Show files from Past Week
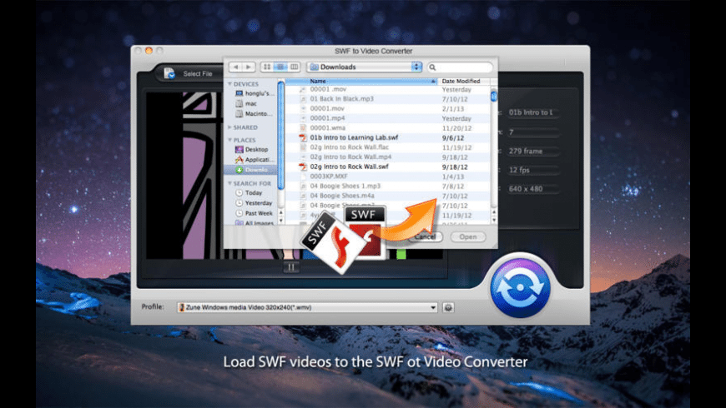 tap(254, 213)
